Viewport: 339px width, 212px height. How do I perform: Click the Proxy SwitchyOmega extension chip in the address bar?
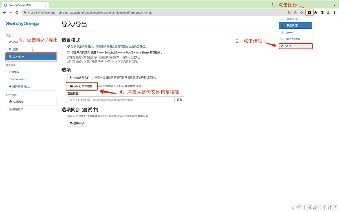point(39,13)
